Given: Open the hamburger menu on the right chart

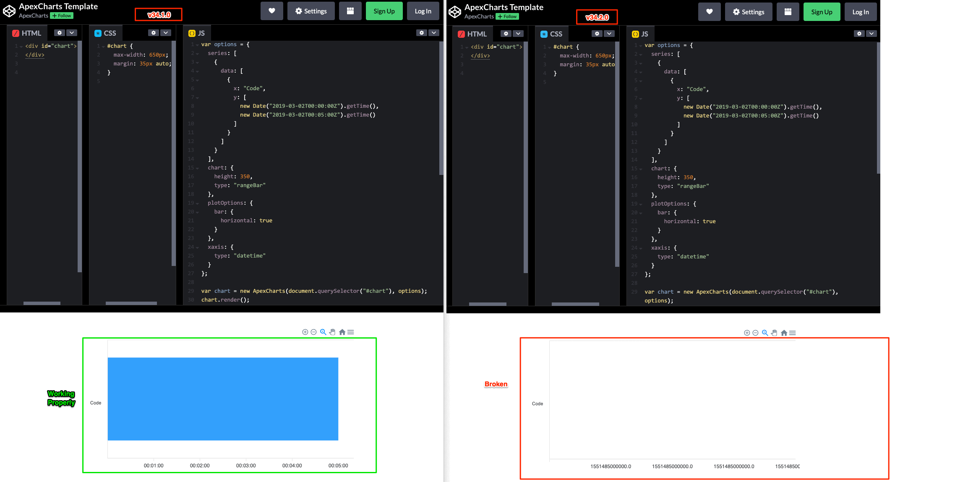Looking at the screenshot, I should tap(792, 333).
